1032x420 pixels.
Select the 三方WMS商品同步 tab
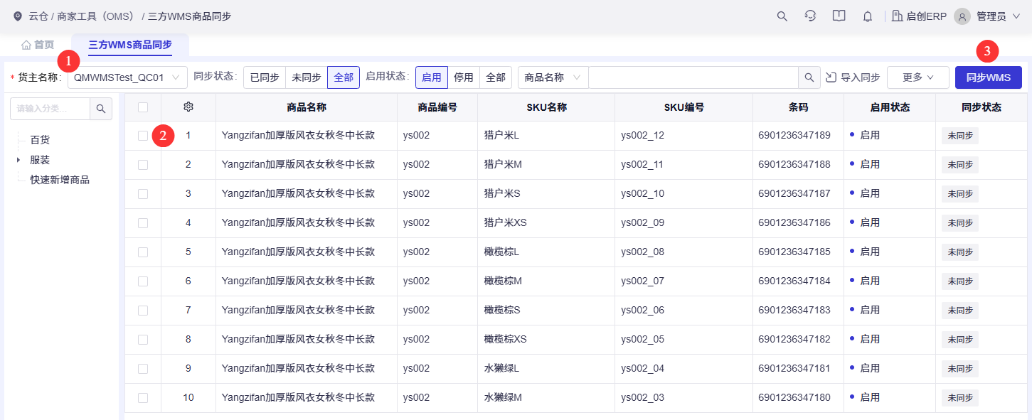tap(130, 45)
